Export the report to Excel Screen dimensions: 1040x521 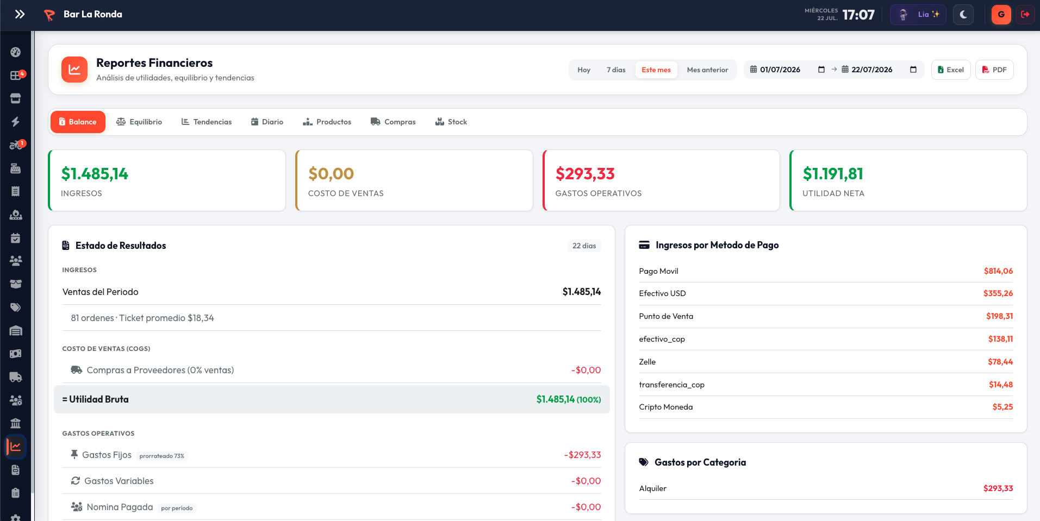tap(951, 70)
